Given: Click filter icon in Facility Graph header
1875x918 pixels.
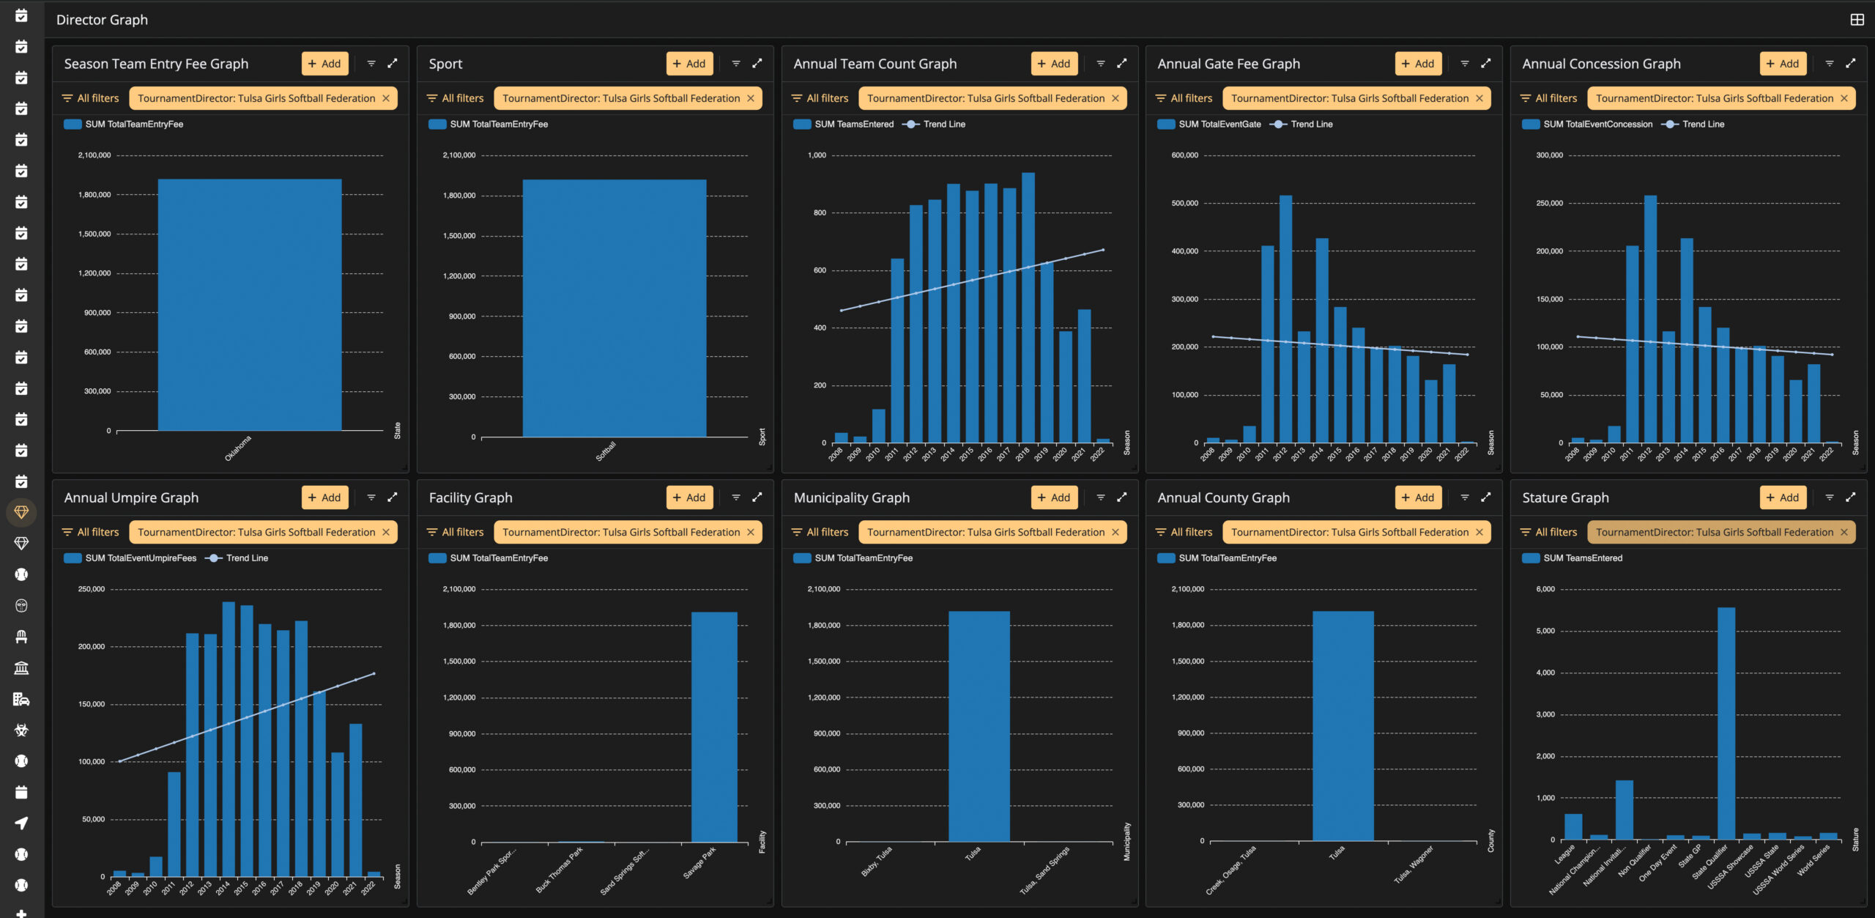Looking at the screenshot, I should point(736,497).
